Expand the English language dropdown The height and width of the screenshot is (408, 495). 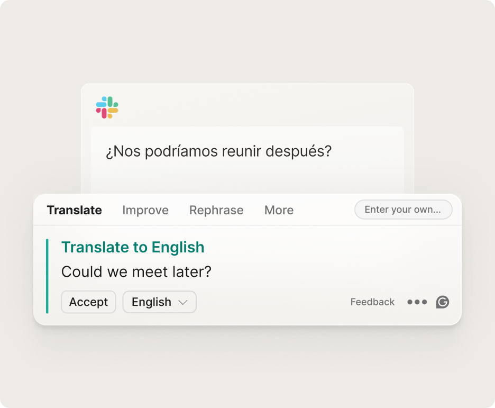point(159,302)
